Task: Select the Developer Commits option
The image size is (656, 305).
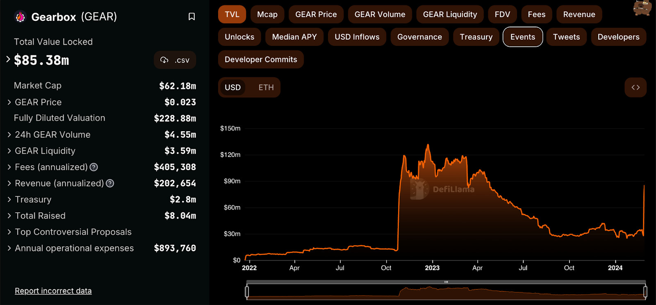Action: pyautogui.click(x=261, y=59)
